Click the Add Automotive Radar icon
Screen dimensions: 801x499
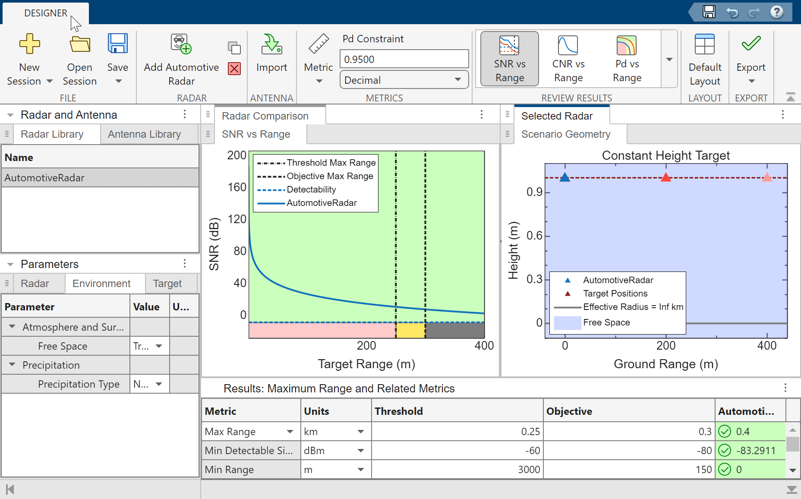181,44
